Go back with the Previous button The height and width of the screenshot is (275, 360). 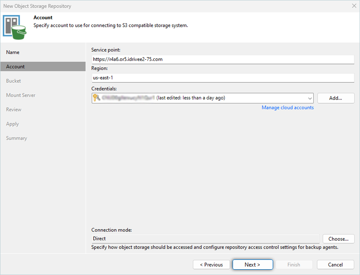pyautogui.click(x=211, y=265)
